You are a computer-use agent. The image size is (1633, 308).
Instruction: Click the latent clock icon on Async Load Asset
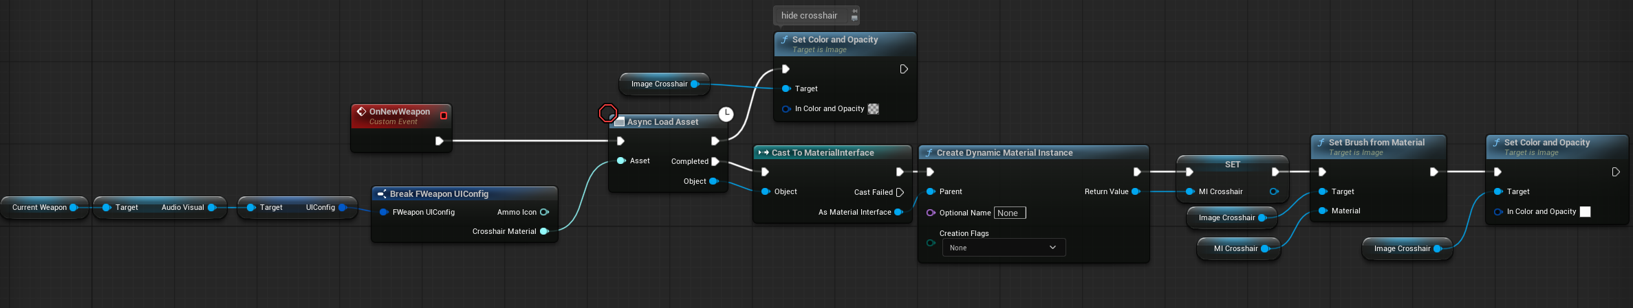click(726, 114)
